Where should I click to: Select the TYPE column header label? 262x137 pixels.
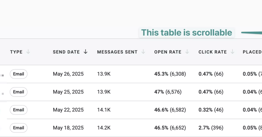point(16,52)
